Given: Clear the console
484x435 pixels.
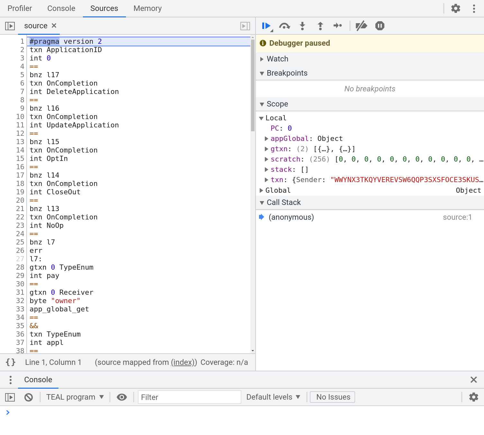Looking at the screenshot, I should (x=28, y=397).
